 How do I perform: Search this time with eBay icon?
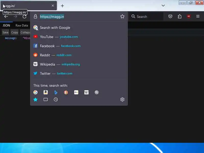click(x=76, y=92)
